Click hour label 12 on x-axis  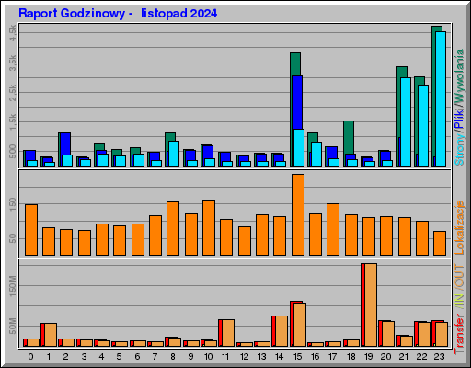[244, 357]
